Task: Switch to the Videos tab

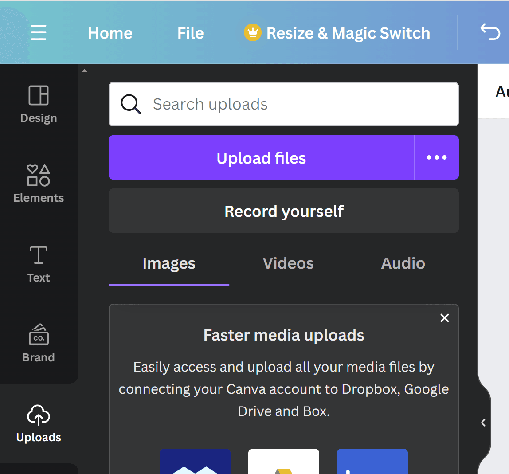Action: point(288,264)
